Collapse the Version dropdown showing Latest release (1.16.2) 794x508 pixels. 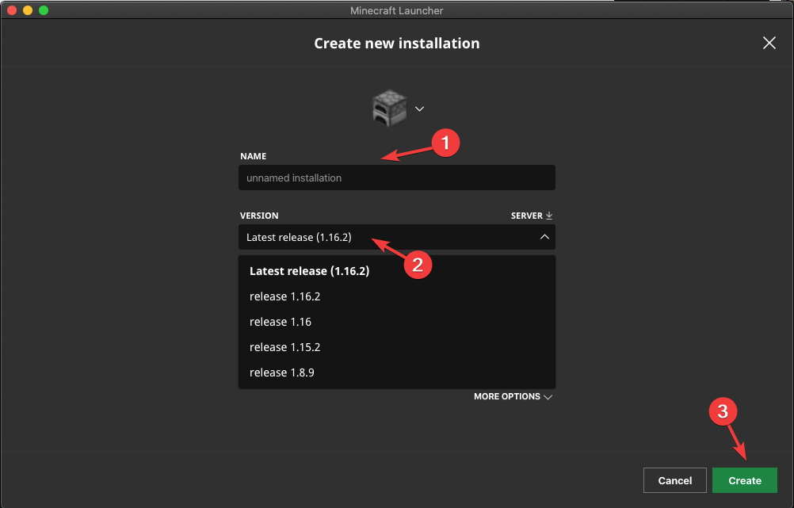tap(396, 237)
